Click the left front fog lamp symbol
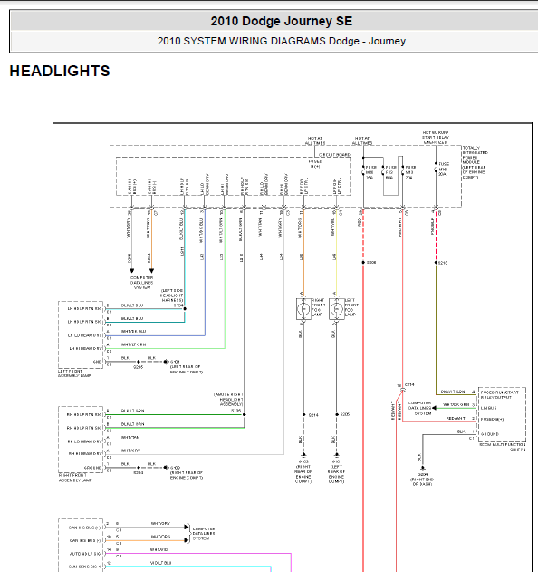 [x=336, y=309]
